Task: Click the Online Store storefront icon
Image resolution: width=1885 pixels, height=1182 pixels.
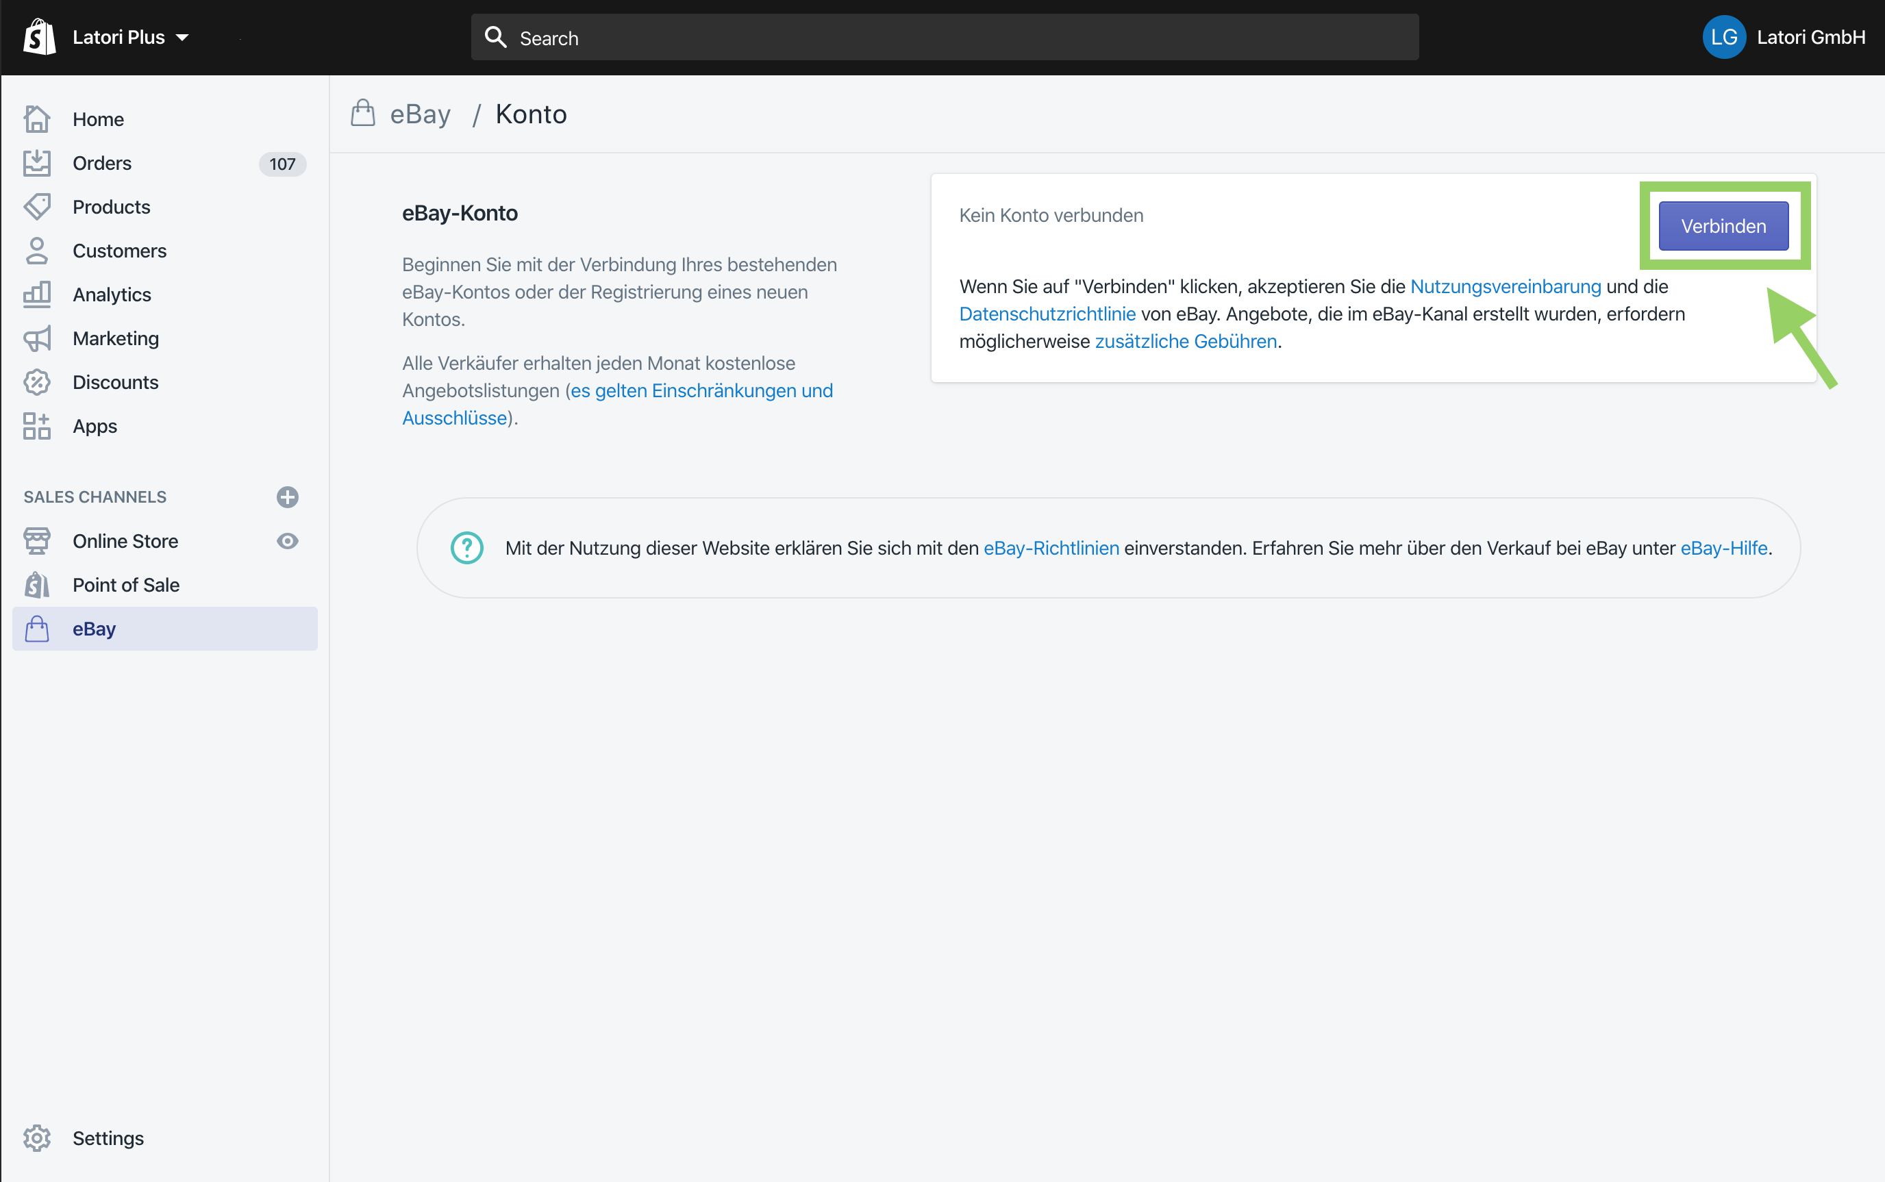Action: [37, 540]
